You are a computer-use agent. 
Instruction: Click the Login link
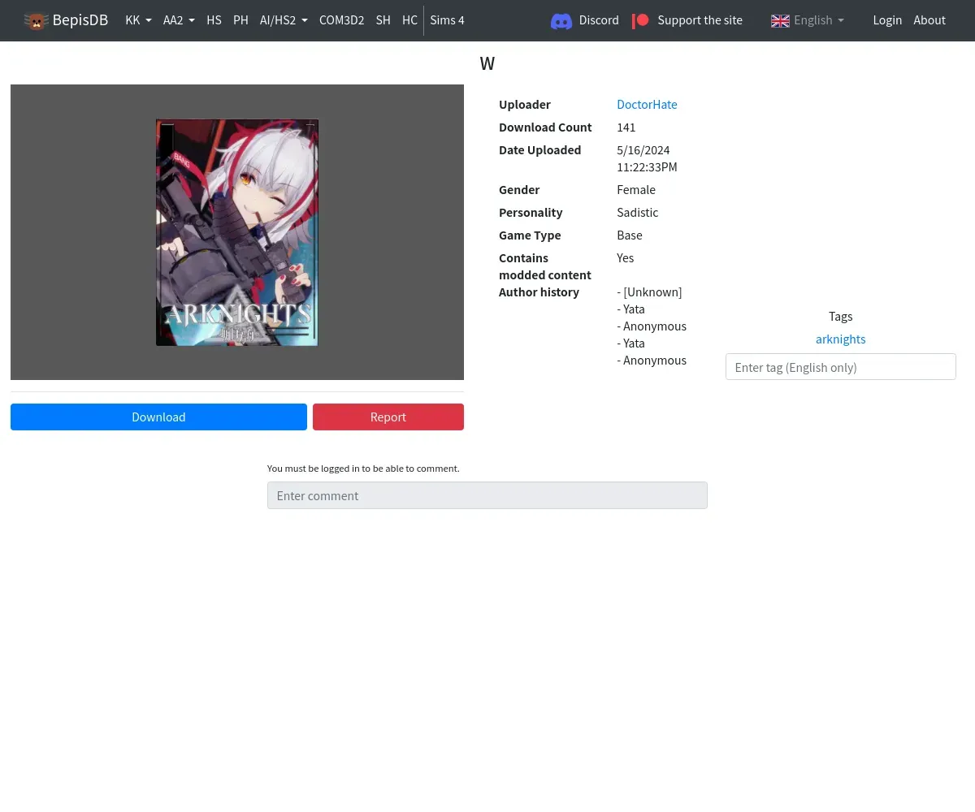pyautogui.click(x=887, y=20)
